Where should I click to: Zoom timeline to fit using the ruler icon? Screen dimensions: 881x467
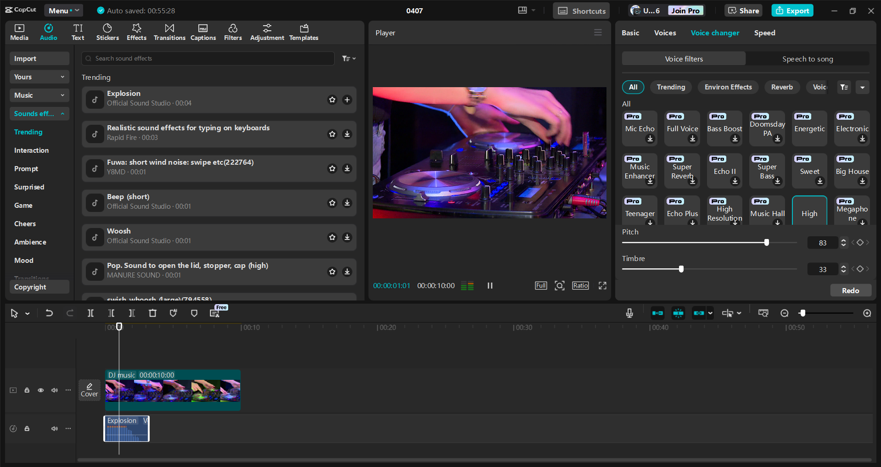(763, 313)
